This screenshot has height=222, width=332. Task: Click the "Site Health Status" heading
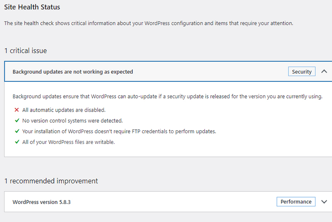tap(32, 7)
